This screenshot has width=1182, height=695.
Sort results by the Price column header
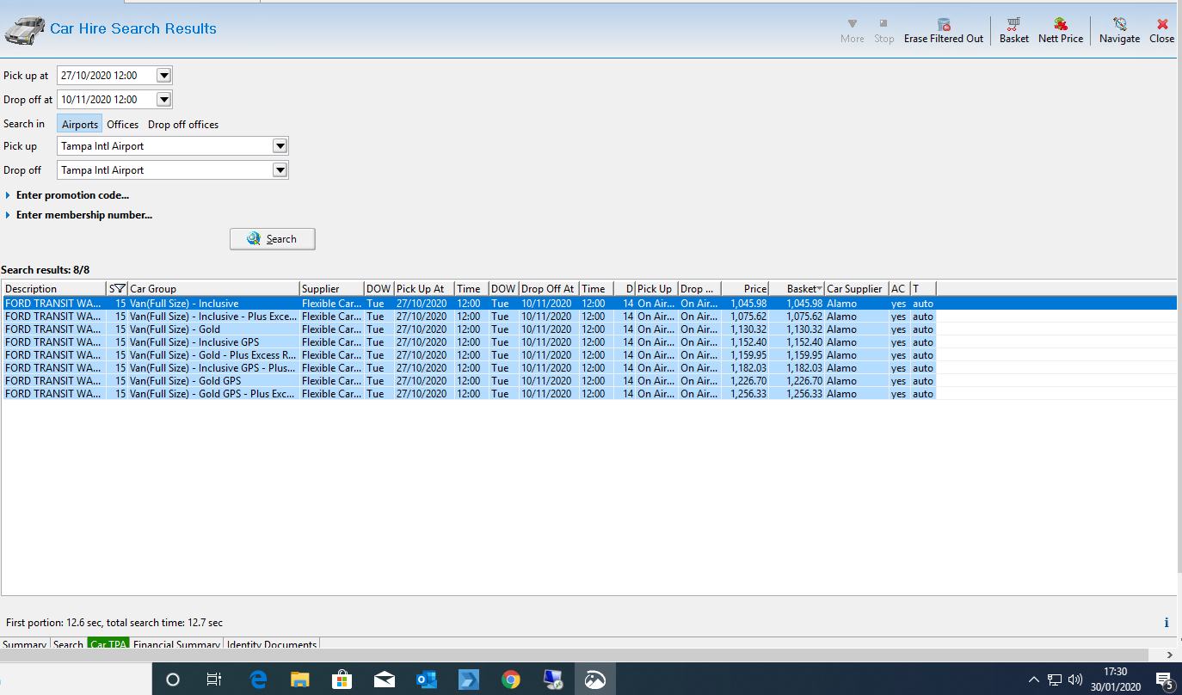tap(745, 289)
